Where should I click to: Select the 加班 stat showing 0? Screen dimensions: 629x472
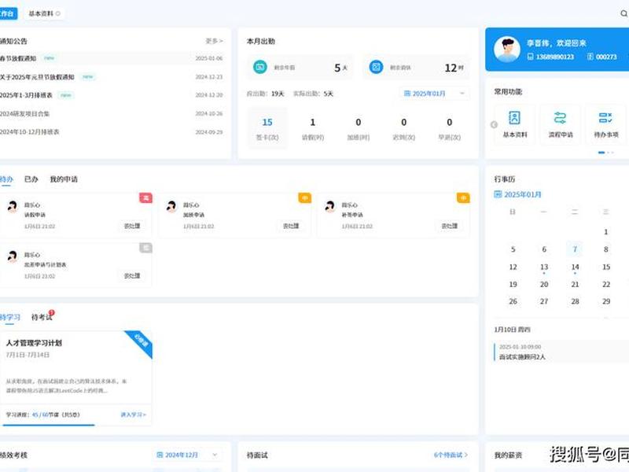pyautogui.click(x=359, y=128)
